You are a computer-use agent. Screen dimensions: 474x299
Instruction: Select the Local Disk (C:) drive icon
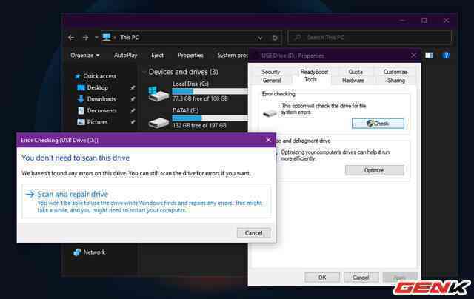tap(158, 94)
